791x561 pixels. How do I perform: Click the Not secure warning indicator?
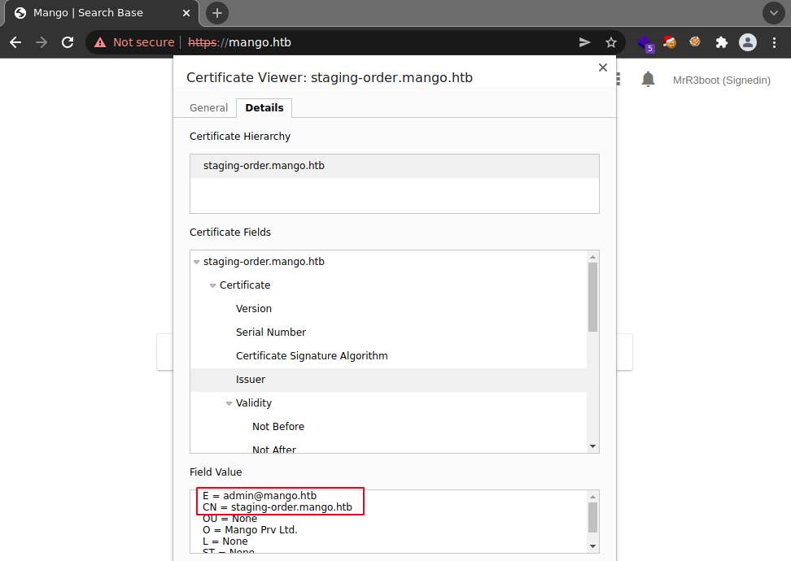click(134, 42)
